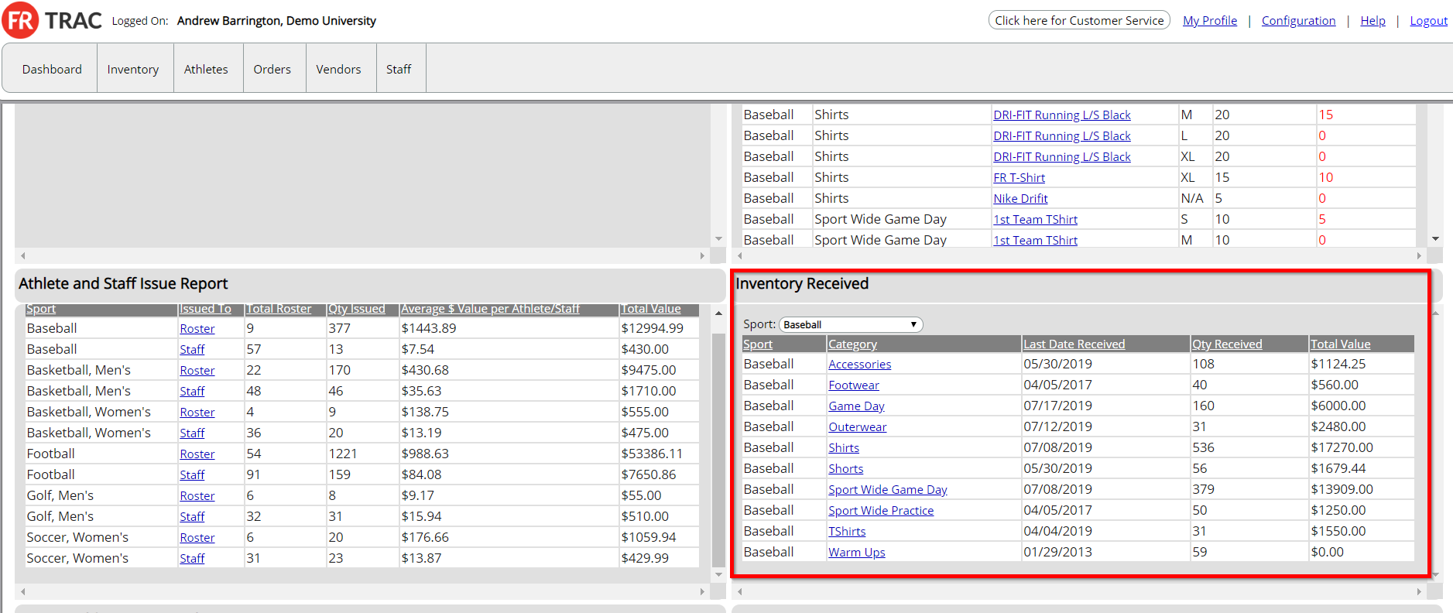Open the Inventory menu tab
The image size is (1453, 613).
[133, 70]
